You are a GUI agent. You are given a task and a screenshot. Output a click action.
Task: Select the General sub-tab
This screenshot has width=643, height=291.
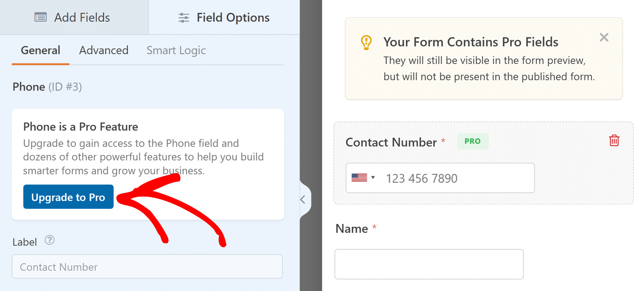[x=41, y=50]
